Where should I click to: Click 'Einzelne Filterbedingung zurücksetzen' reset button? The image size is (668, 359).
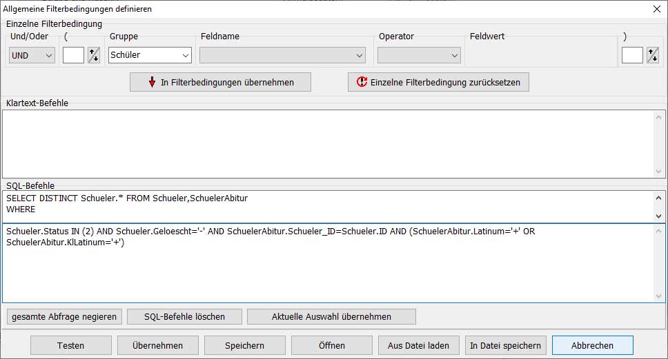pyautogui.click(x=438, y=82)
